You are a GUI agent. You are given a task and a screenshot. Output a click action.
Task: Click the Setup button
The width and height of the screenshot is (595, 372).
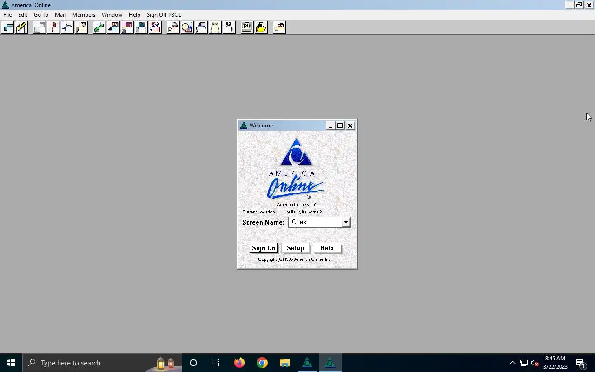click(x=295, y=248)
